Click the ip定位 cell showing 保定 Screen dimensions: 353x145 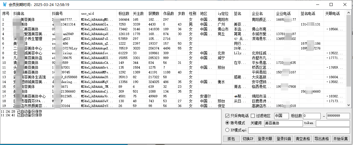coord(224,106)
